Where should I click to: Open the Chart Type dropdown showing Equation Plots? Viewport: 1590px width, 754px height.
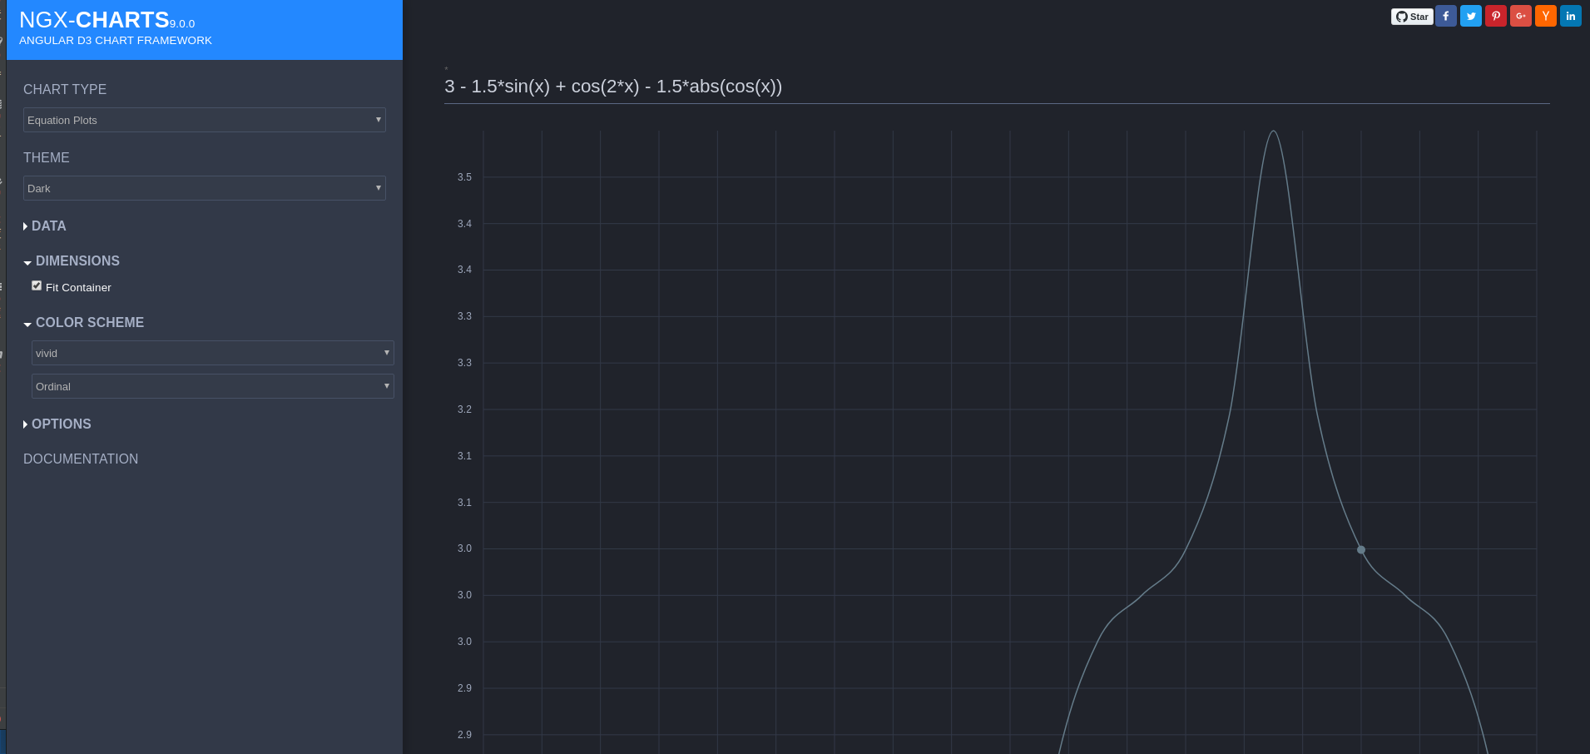tap(204, 120)
